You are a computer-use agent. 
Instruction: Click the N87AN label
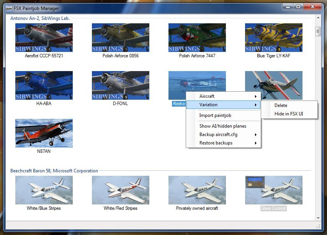click(44, 151)
